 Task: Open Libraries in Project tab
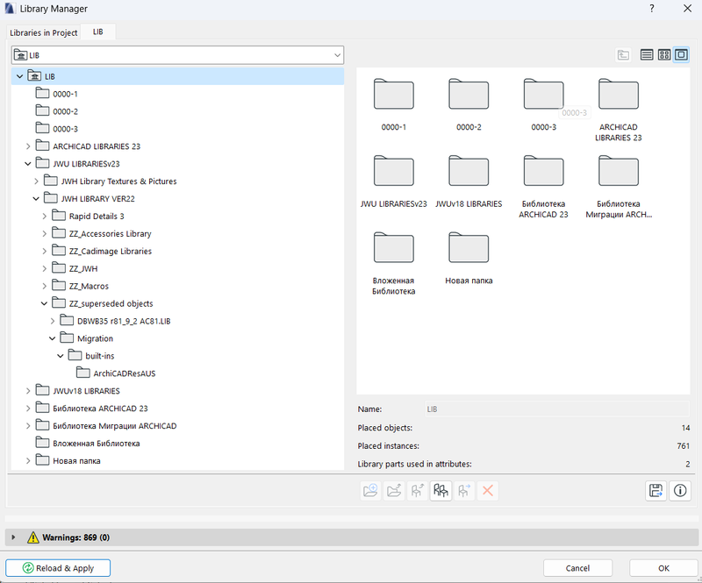point(43,32)
